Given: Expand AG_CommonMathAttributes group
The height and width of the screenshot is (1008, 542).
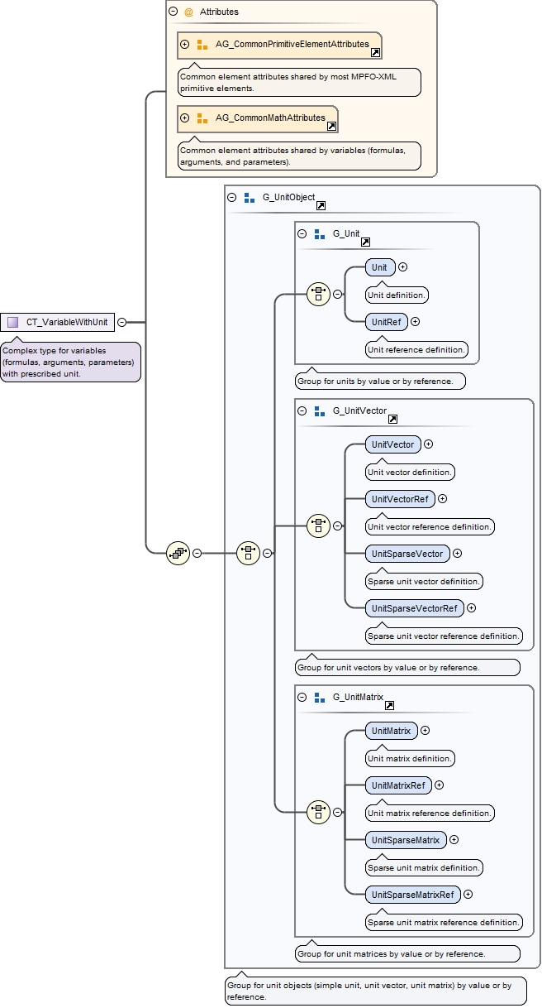Looking at the screenshot, I should point(185,118).
